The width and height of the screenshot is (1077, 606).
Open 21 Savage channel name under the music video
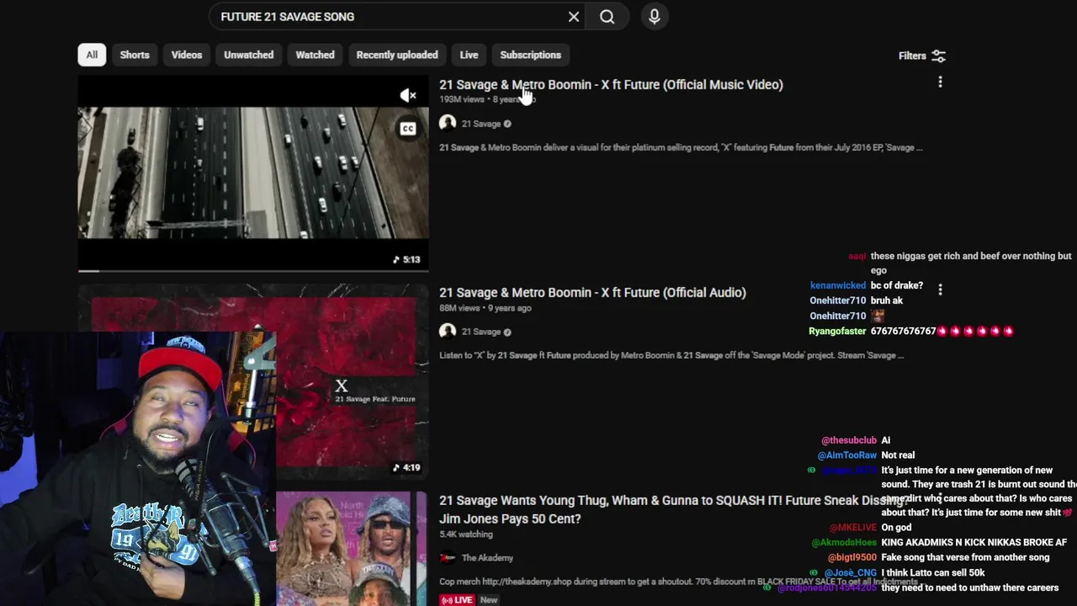480,124
